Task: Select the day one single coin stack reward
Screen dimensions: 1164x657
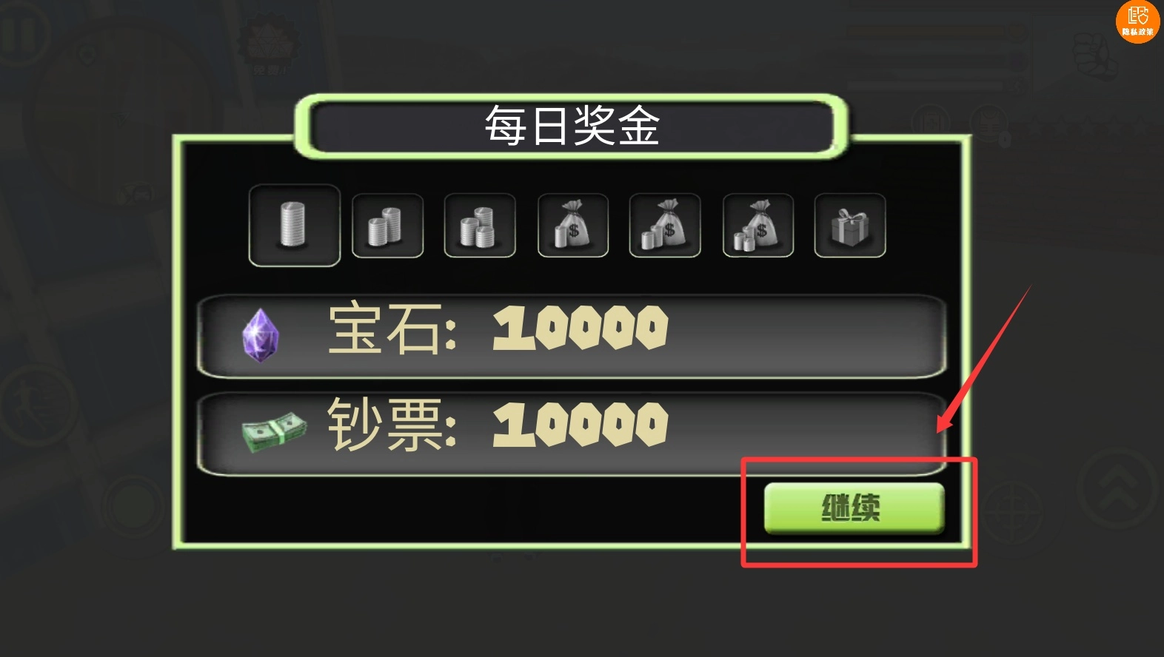Action: point(295,225)
